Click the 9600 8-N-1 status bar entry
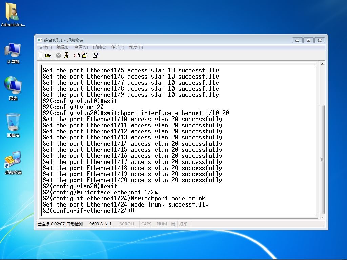This screenshot has width=347, height=260. coord(101,224)
